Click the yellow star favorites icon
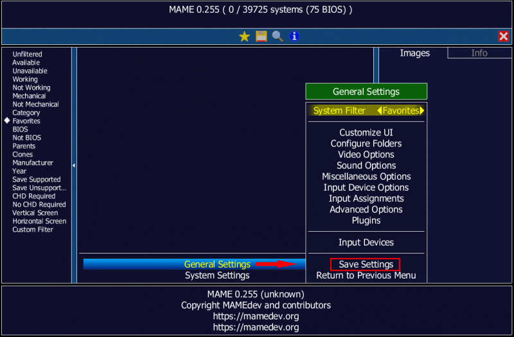The image size is (514, 337). [244, 37]
